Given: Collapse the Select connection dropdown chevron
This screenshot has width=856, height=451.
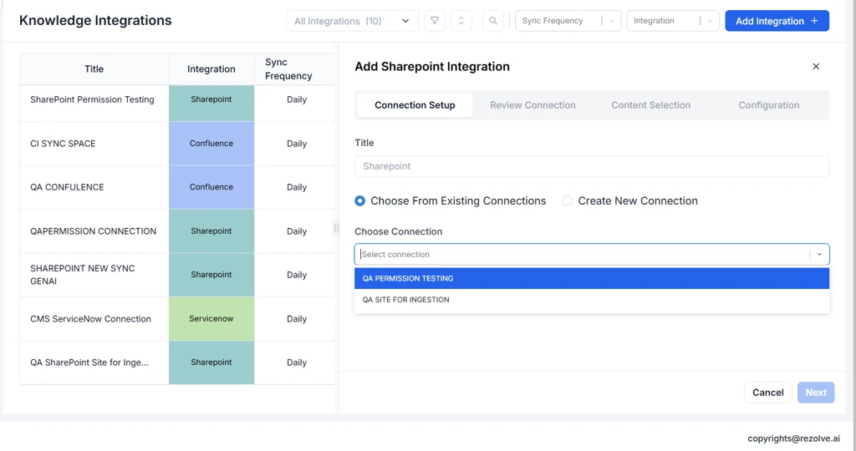Looking at the screenshot, I should (x=819, y=255).
